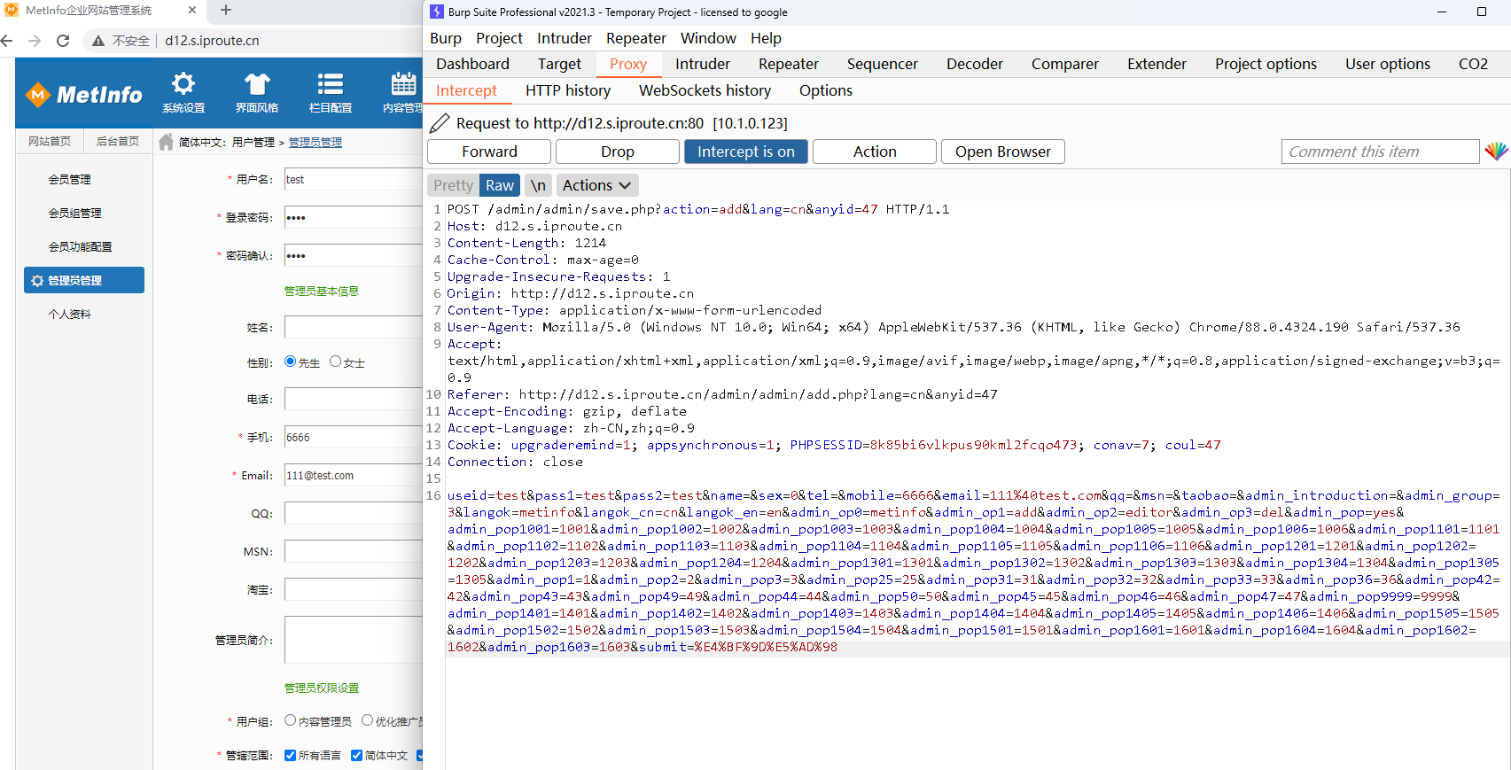Open the column configuration list icon
Image resolution: width=1511 pixels, height=770 pixels.
[x=331, y=84]
